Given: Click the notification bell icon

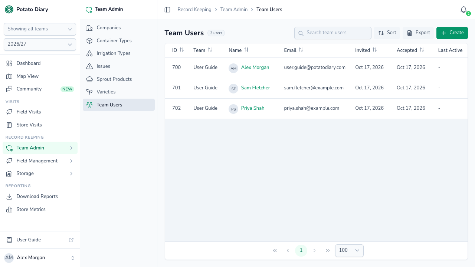Looking at the screenshot, I should click(463, 10).
